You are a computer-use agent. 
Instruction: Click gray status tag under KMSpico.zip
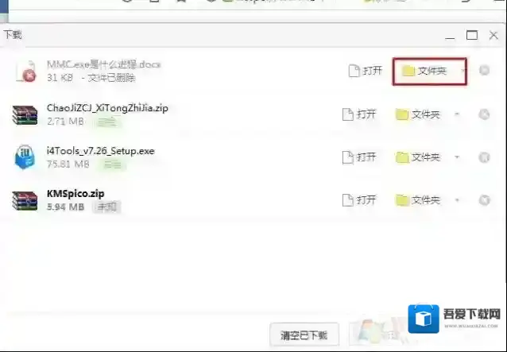click(106, 207)
